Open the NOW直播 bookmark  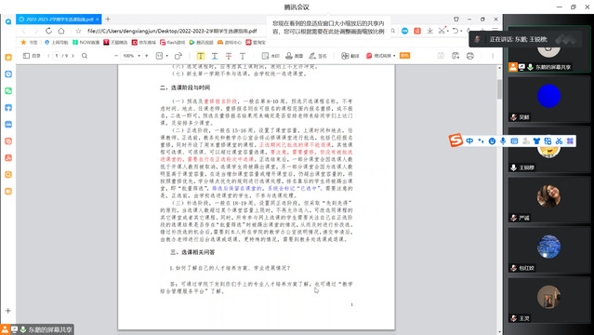point(86,43)
